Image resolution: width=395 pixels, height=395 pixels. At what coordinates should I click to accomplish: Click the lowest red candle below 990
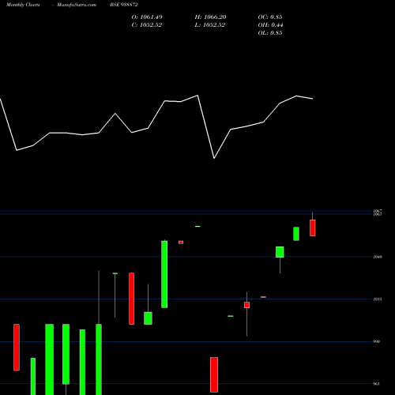pyautogui.click(x=214, y=374)
